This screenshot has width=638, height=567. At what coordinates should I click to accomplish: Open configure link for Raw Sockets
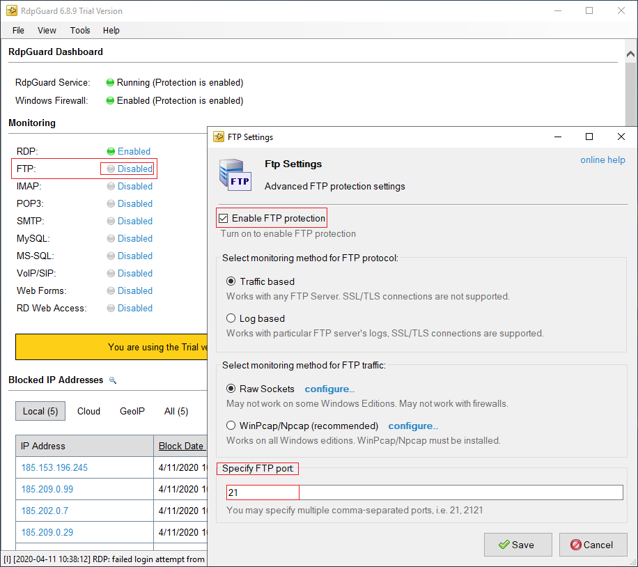[x=329, y=389]
